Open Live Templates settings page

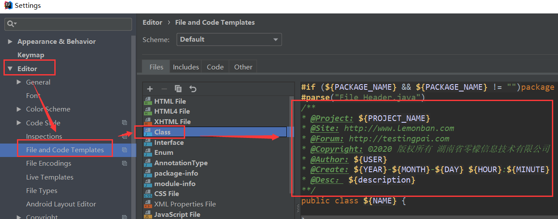[50, 177]
